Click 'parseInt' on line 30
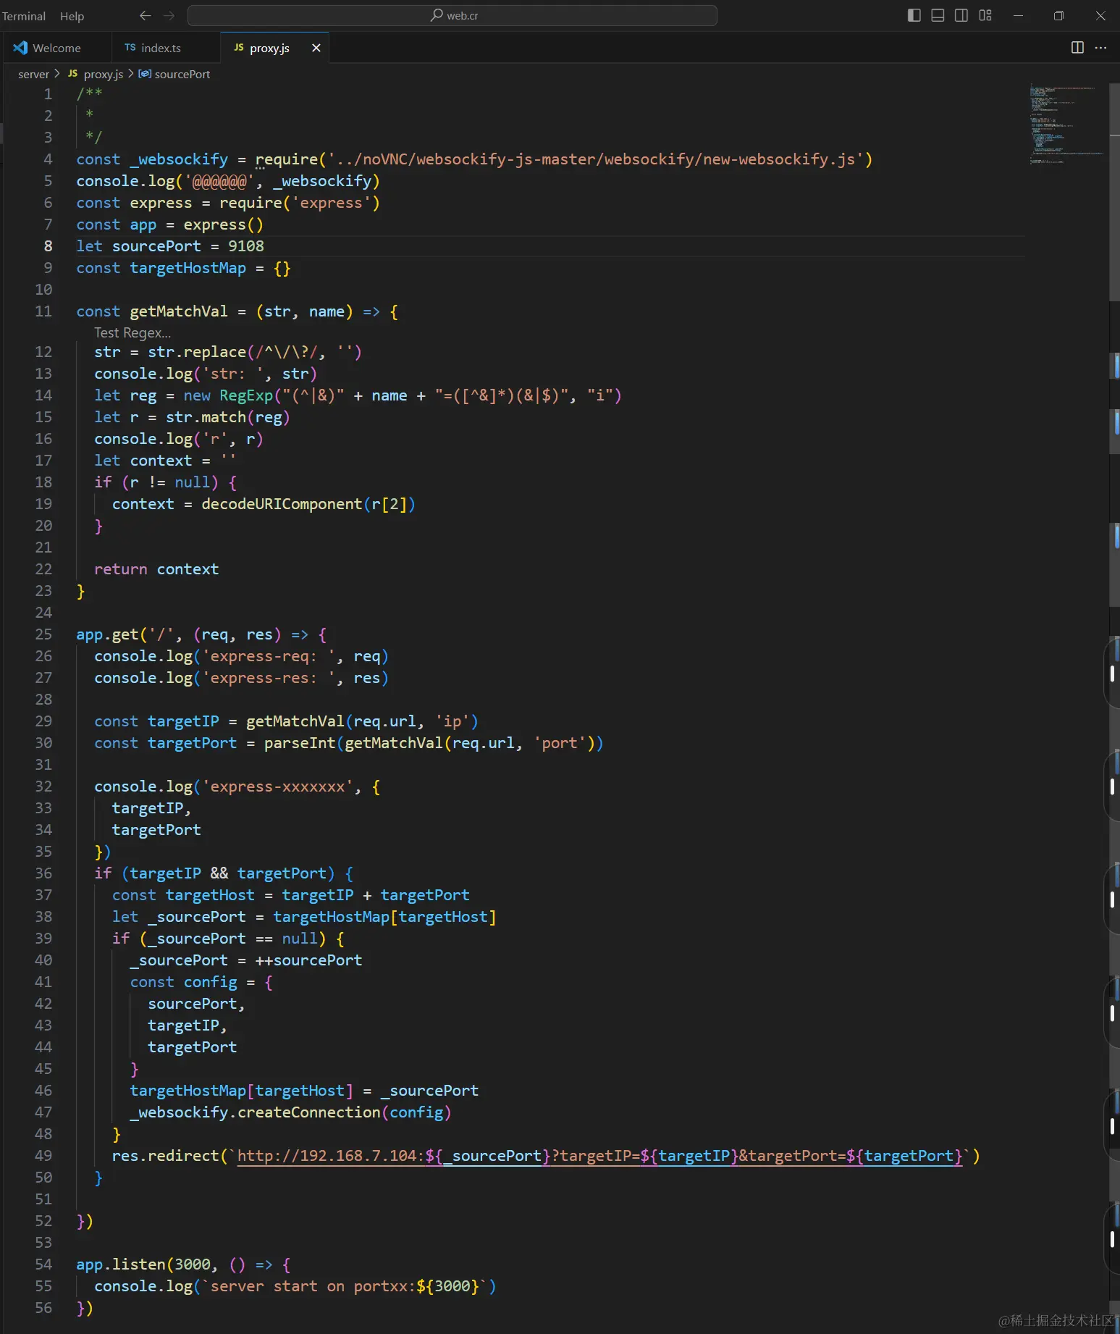 tap(300, 743)
